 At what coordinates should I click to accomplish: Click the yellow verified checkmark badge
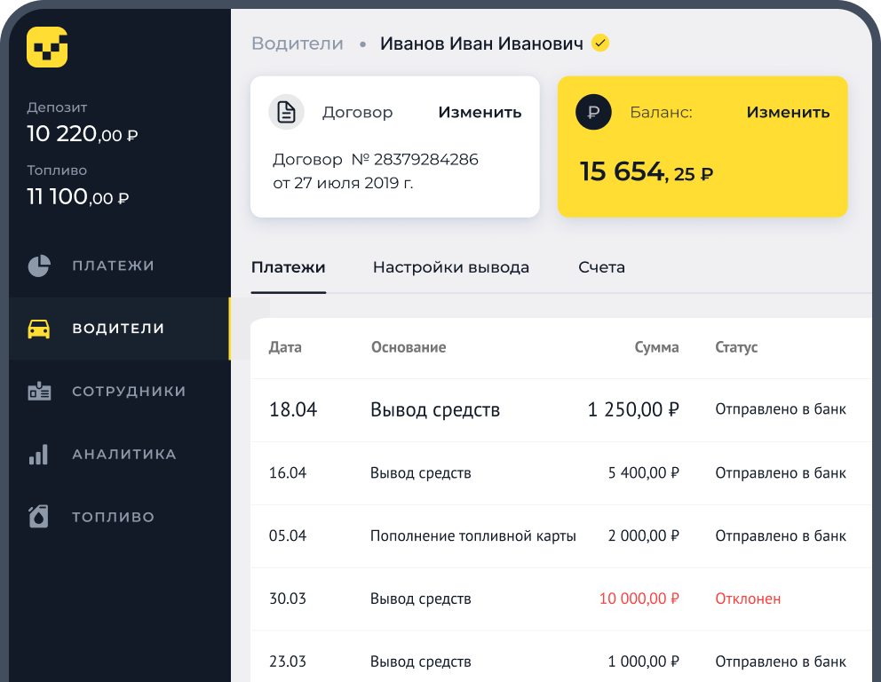click(x=600, y=43)
